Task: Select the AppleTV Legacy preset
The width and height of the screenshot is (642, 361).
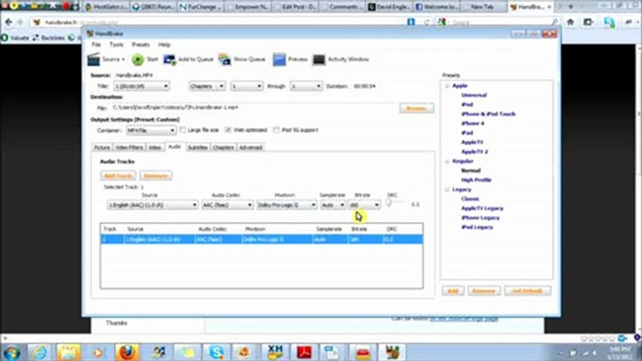Action: 482,208
